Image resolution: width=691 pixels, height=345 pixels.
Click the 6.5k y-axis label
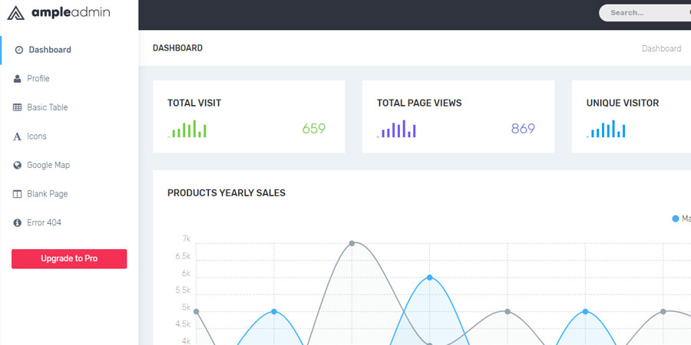(183, 256)
